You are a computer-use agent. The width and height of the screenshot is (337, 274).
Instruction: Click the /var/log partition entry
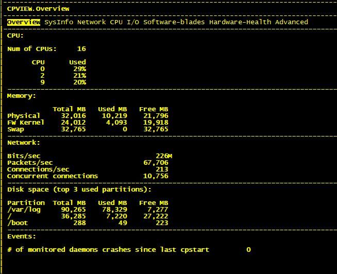[x=24, y=210]
